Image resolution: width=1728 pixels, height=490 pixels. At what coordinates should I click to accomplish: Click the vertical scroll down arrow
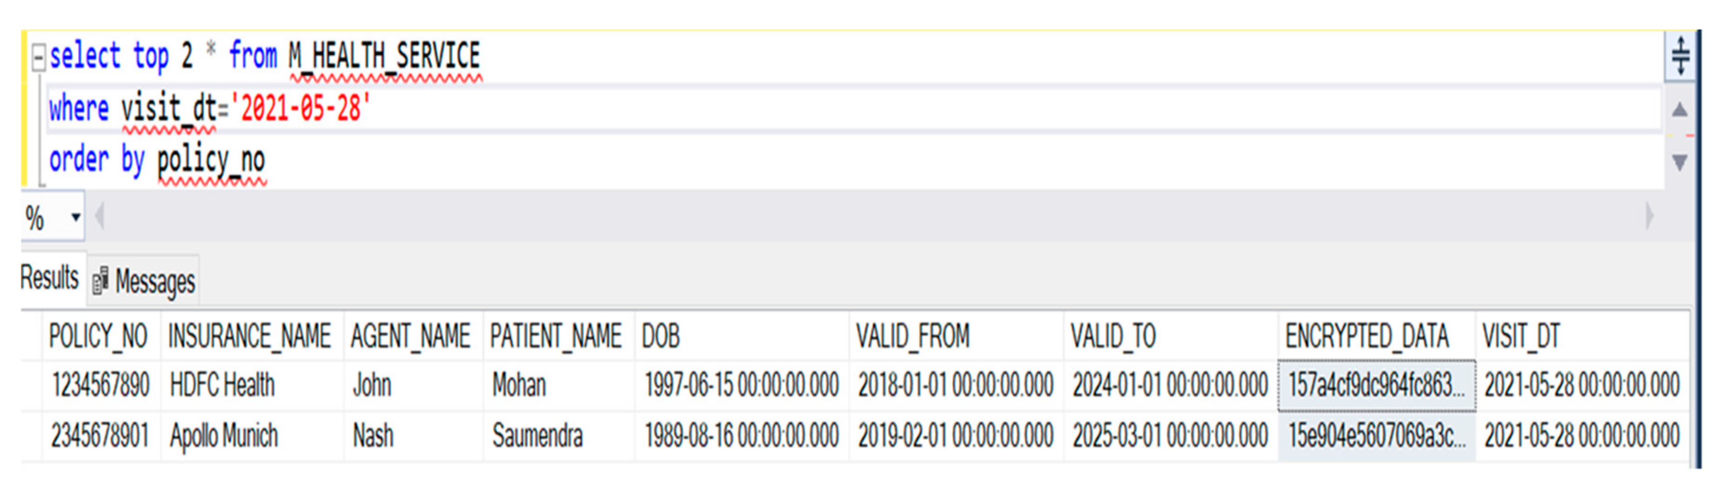click(1680, 162)
